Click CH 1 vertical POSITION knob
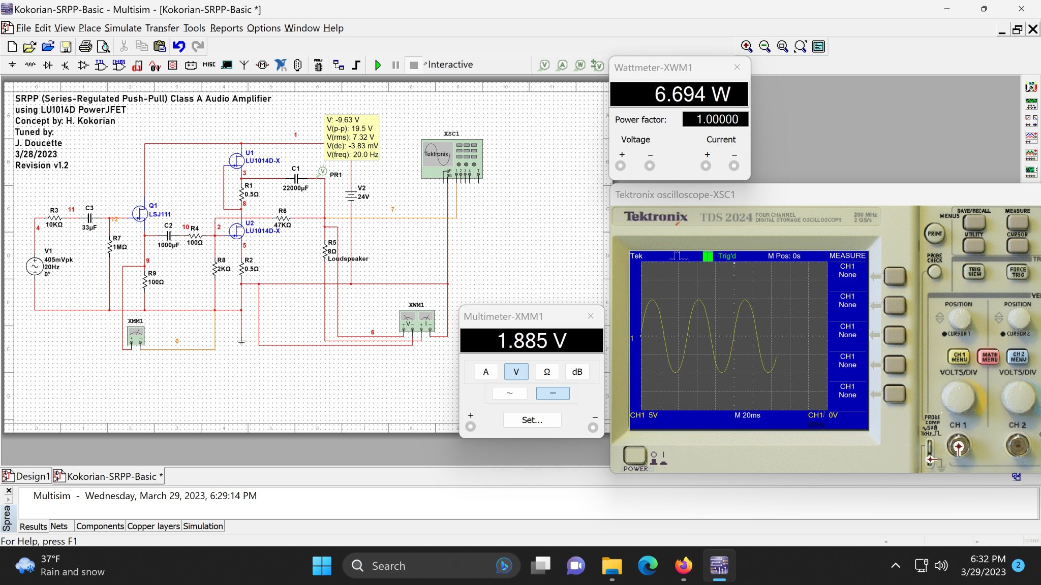 (x=959, y=318)
